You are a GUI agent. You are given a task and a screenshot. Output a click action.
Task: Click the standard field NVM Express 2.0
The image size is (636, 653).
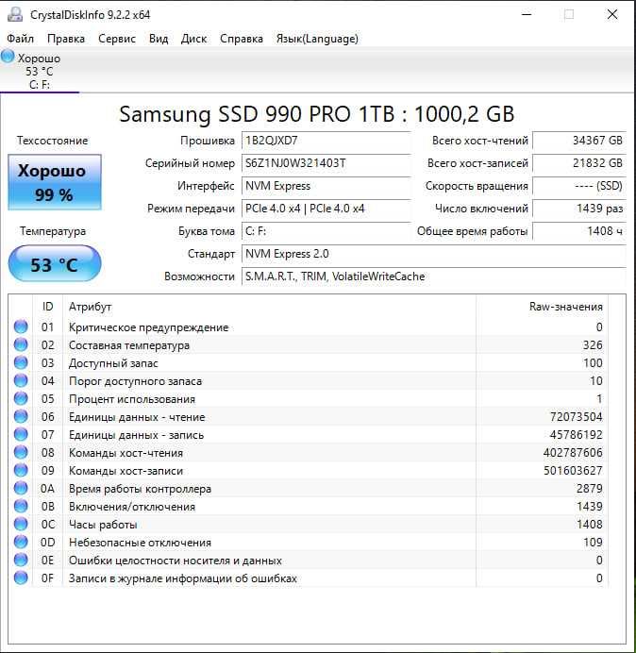click(x=433, y=254)
